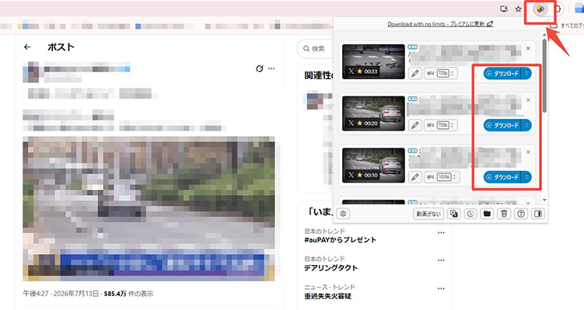Expand download options for 00:10 video

click(x=526, y=177)
